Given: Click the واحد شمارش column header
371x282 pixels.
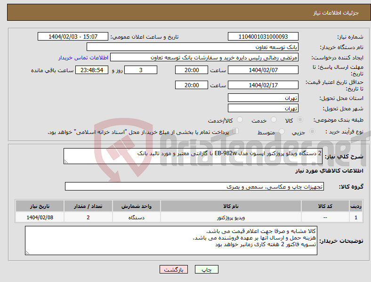Looking at the screenshot, I should (x=137, y=206).
